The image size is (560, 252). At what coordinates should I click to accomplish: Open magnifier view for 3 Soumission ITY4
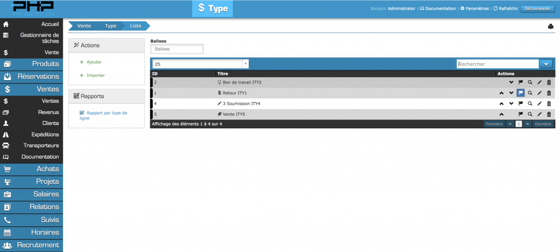click(530, 104)
